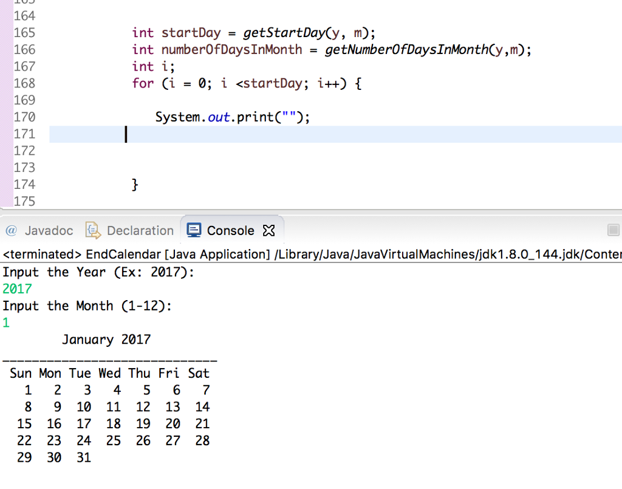Viewport: 622px width, 489px height.
Task: Click day 25 in the calendar output
Action: pos(114,441)
